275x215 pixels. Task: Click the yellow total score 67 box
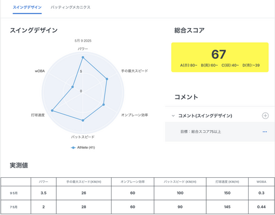point(220,57)
